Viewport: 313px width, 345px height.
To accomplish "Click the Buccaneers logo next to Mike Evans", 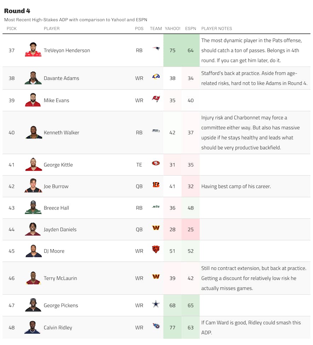I will tap(156, 99).
